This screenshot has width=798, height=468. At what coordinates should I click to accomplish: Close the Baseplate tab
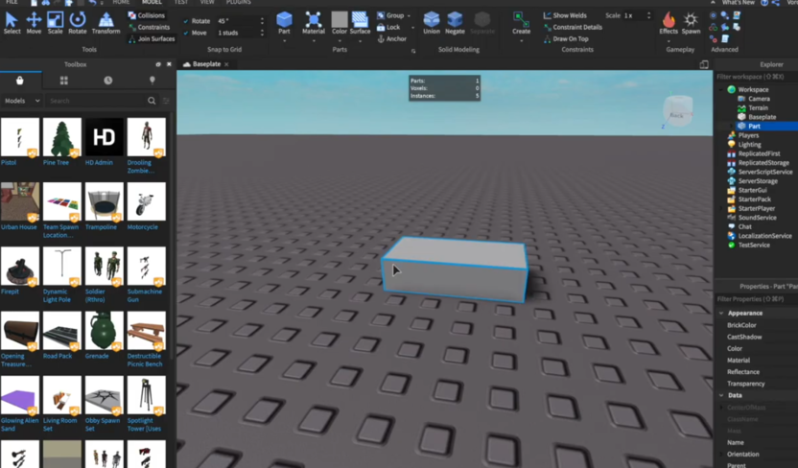[226, 64]
